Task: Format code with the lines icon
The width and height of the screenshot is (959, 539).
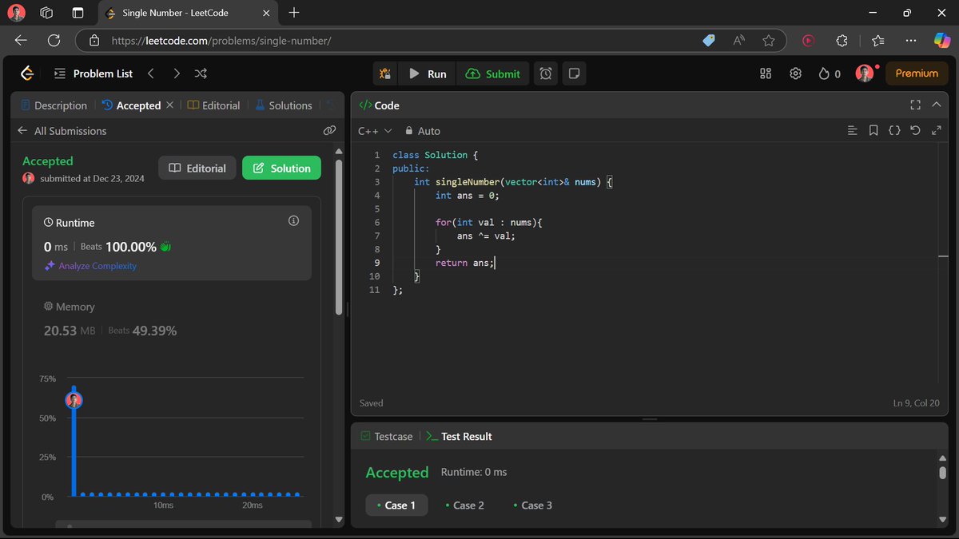Action: pyautogui.click(x=852, y=130)
